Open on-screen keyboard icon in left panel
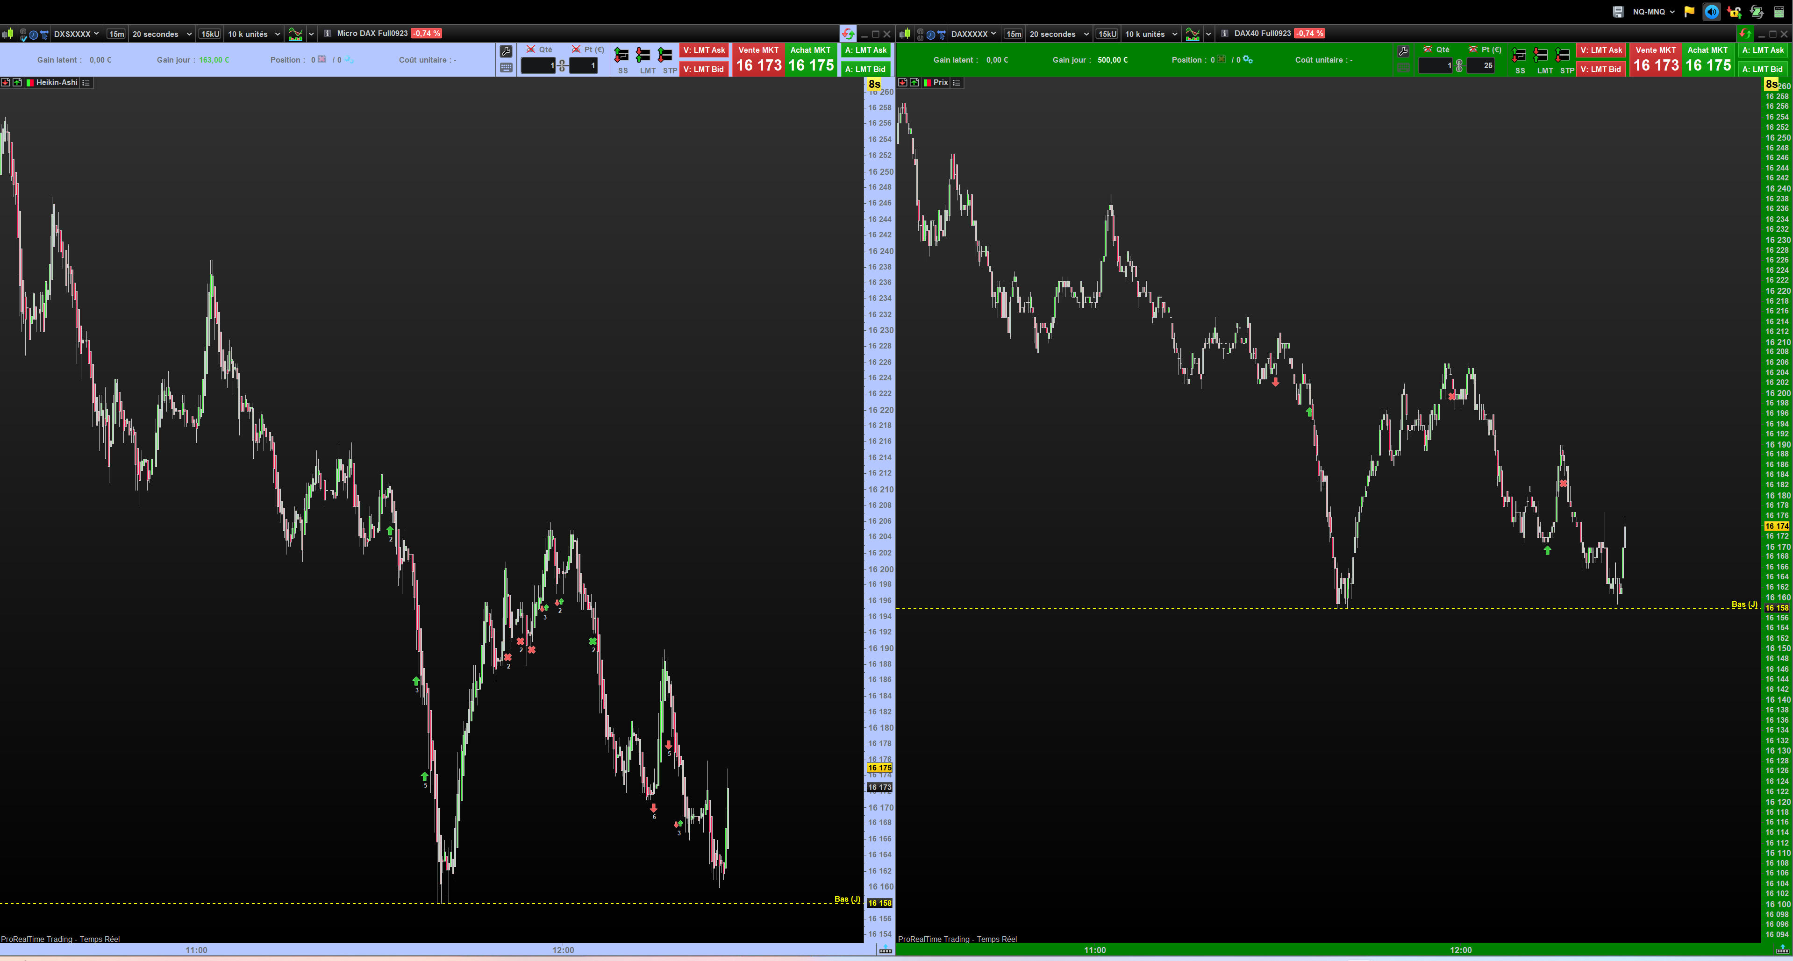 506,67
